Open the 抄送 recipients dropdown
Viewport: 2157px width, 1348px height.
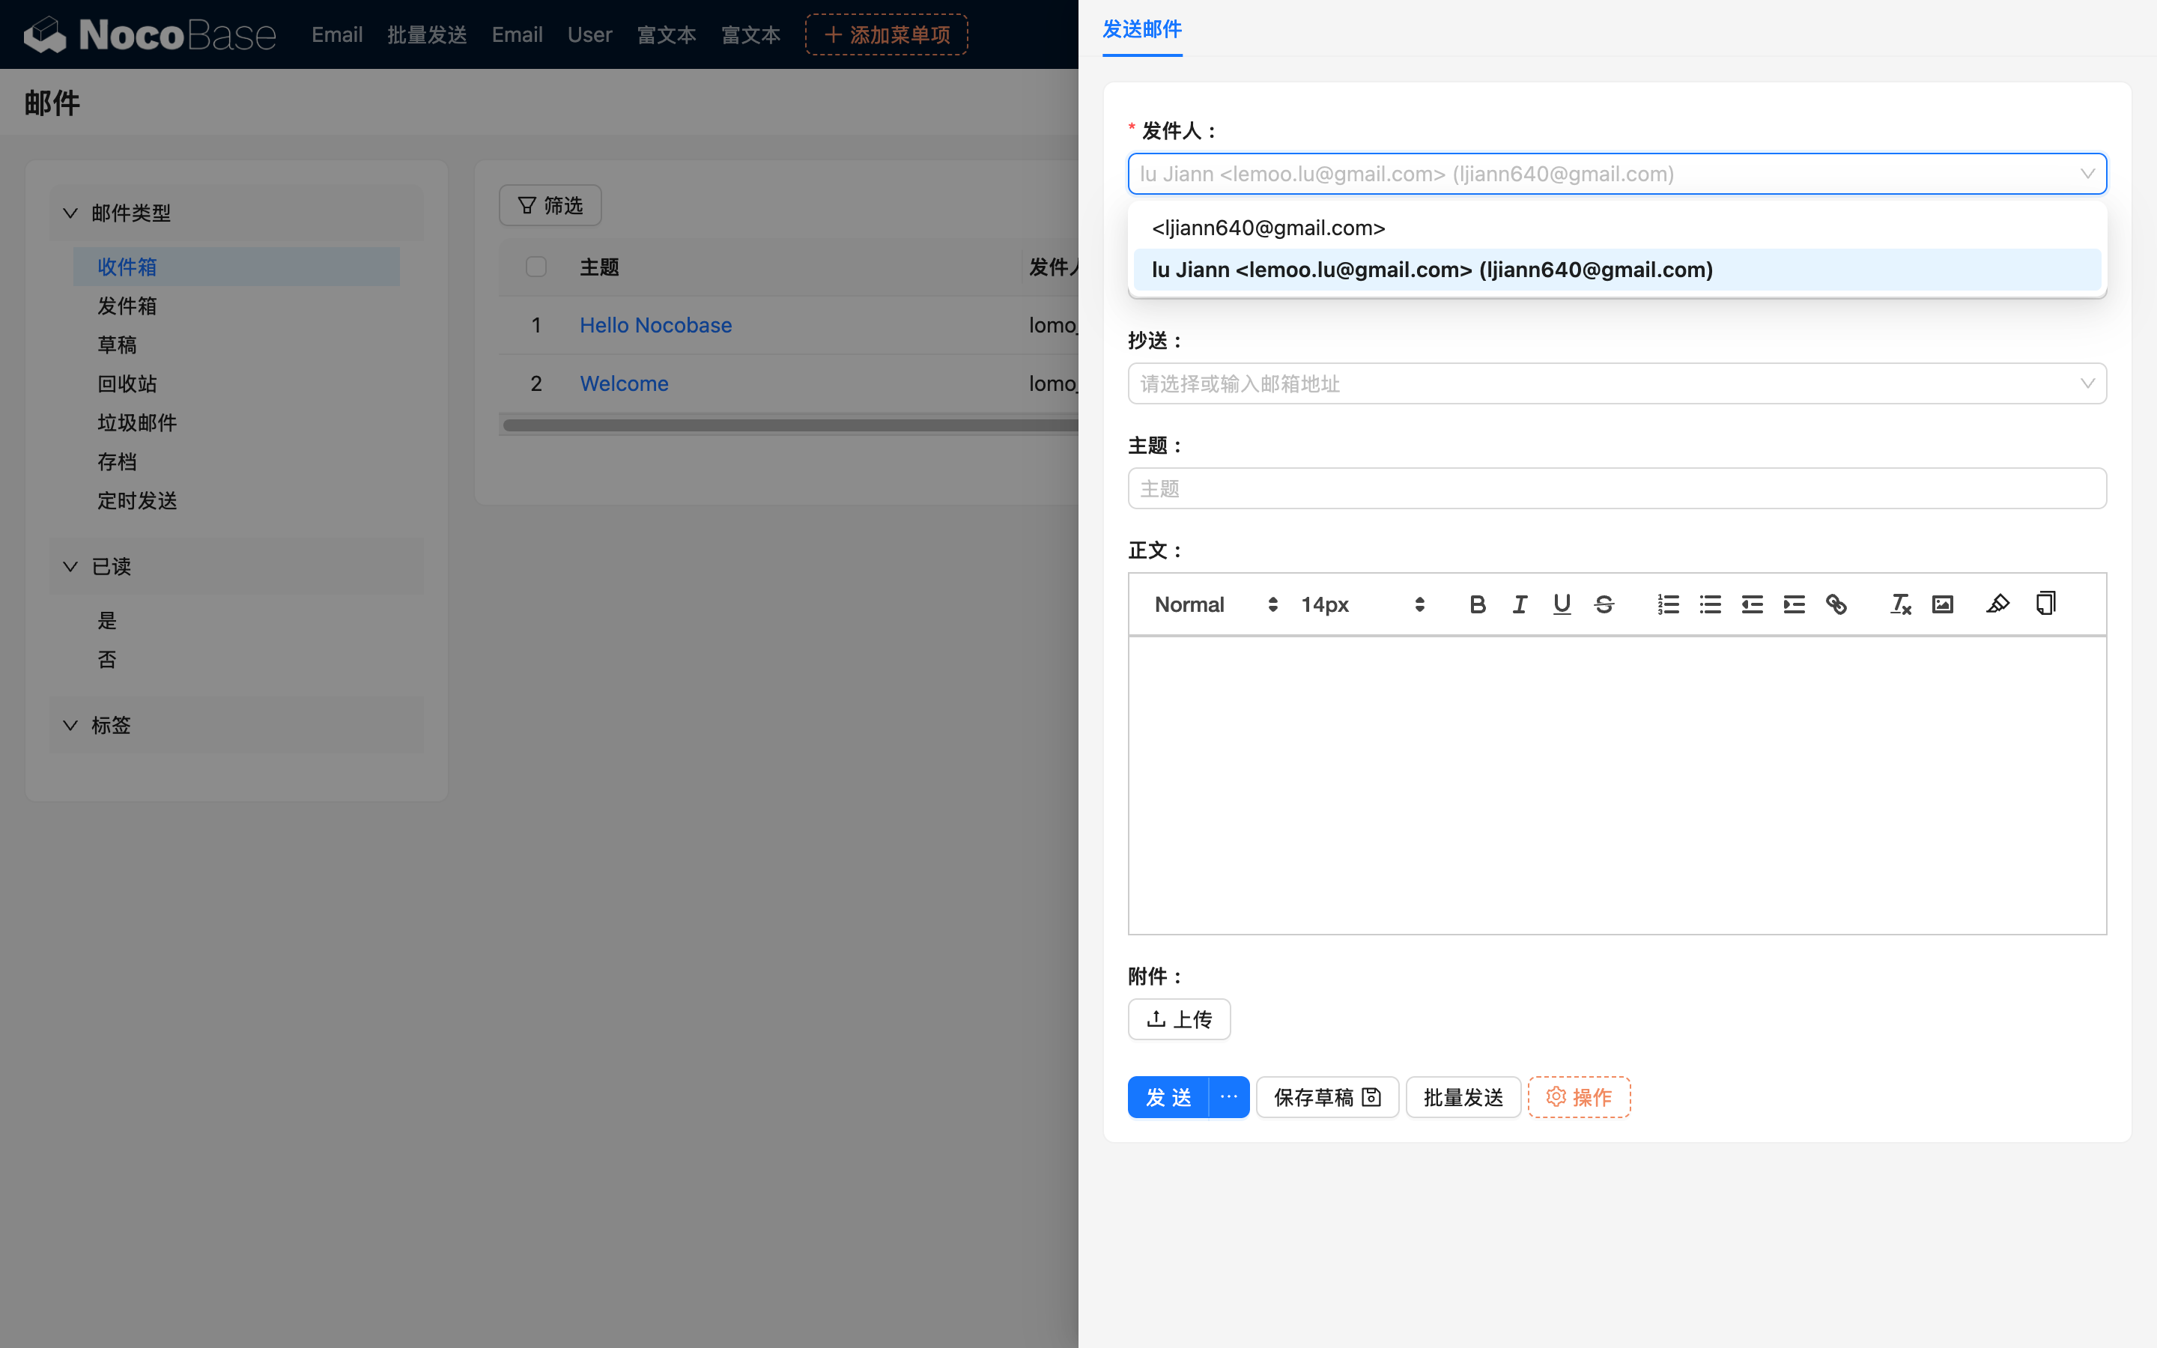click(1616, 383)
